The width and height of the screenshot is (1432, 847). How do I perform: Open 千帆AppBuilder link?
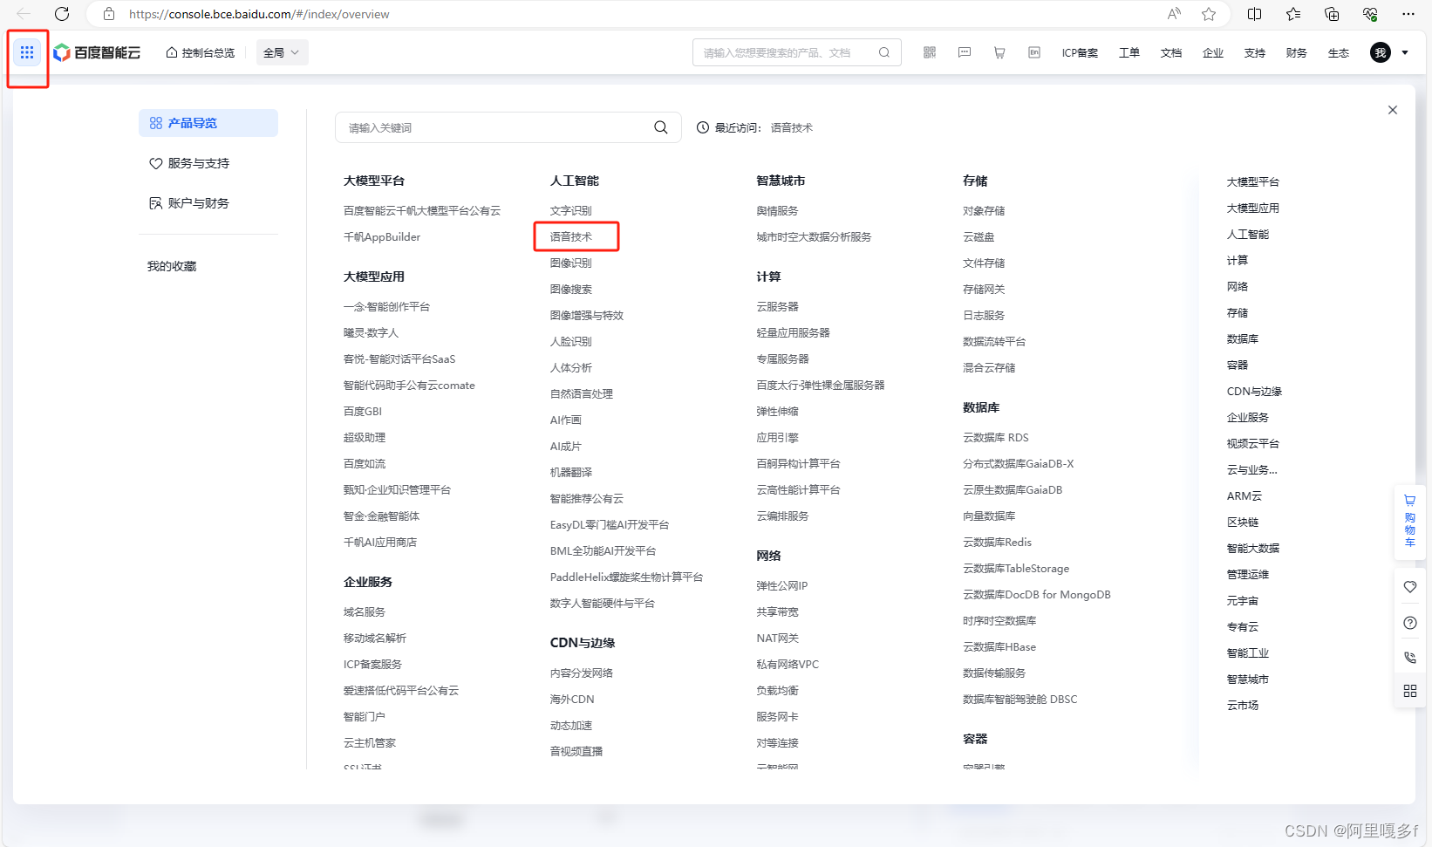coord(382,236)
